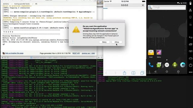Open the Email app on the Android home screen

click(x=151, y=54)
